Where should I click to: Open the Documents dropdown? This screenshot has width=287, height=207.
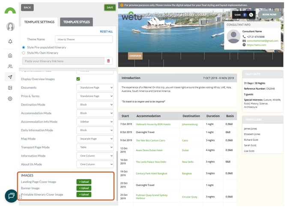[95, 88]
